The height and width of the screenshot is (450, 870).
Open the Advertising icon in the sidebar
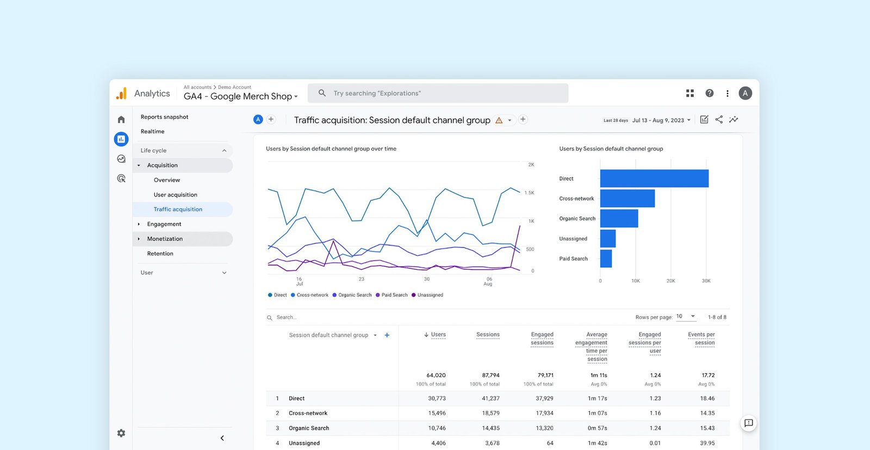click(121, 178)
